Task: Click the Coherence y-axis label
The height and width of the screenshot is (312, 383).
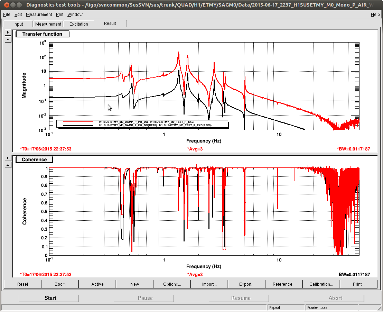Action: tap(25, 211)
